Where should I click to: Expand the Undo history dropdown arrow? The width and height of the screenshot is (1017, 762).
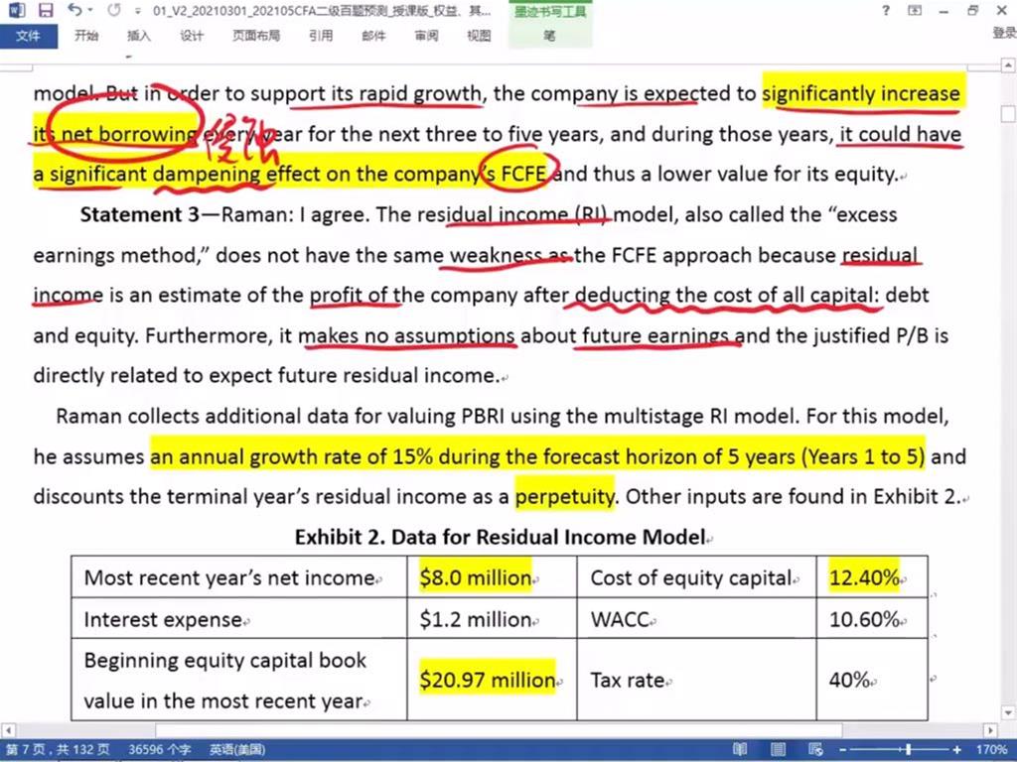point(91,11)
